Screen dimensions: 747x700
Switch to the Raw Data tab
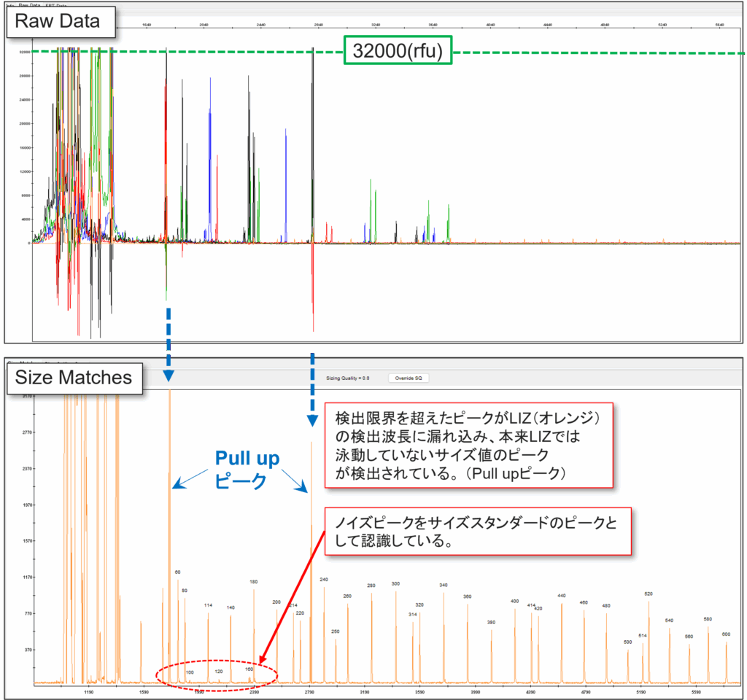click(29, 5)
